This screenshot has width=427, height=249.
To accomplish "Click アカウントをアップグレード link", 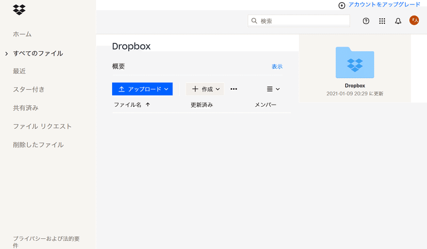I will (x=384, y=5).
